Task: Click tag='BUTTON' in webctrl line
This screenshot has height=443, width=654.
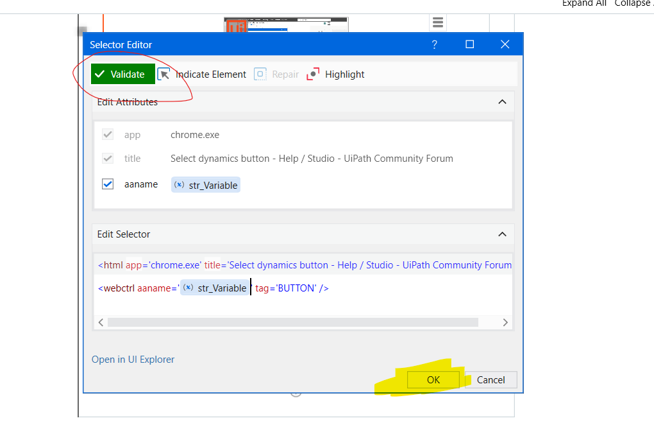Action: 286,288
